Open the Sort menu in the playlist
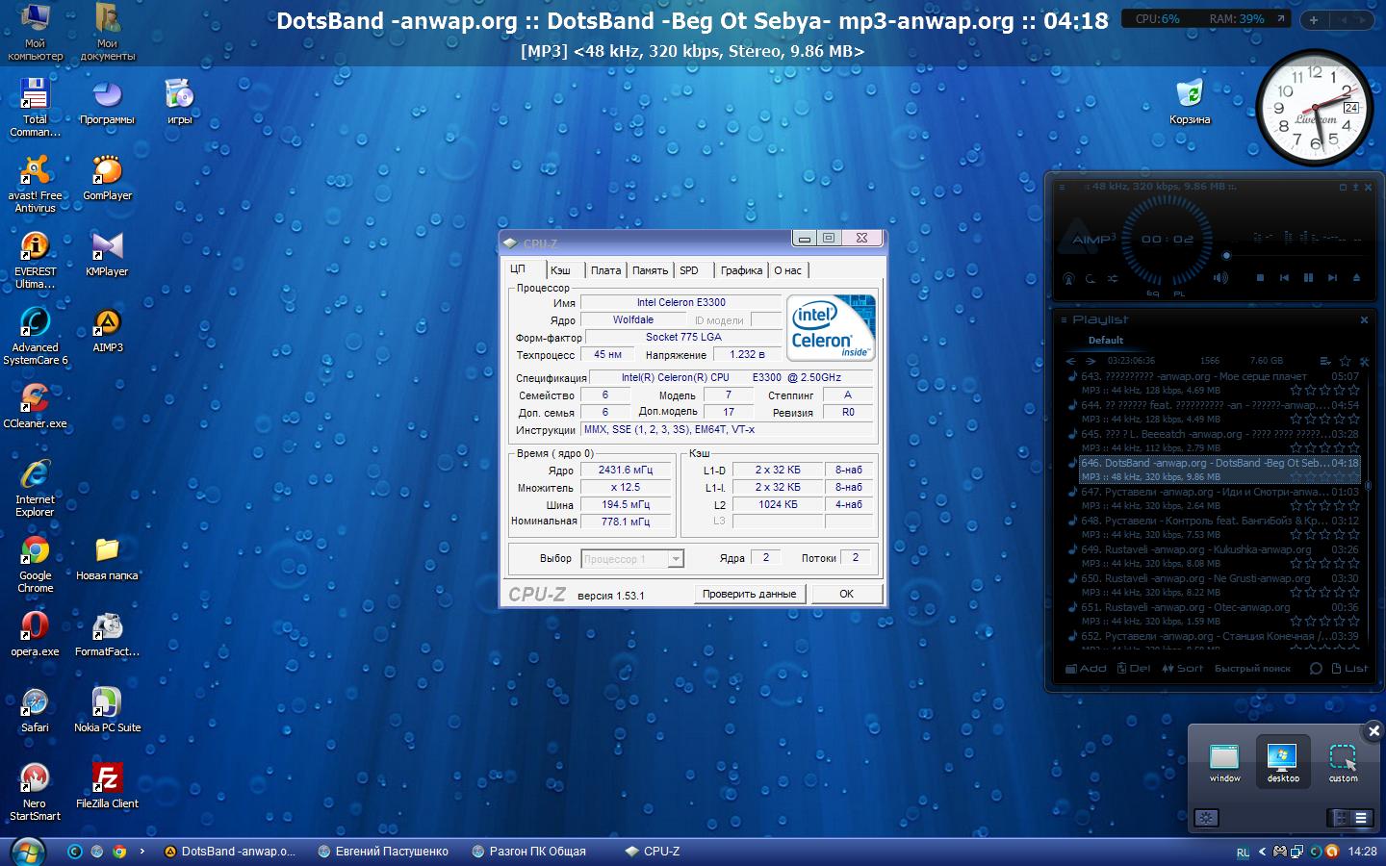 click(1182, 668)
